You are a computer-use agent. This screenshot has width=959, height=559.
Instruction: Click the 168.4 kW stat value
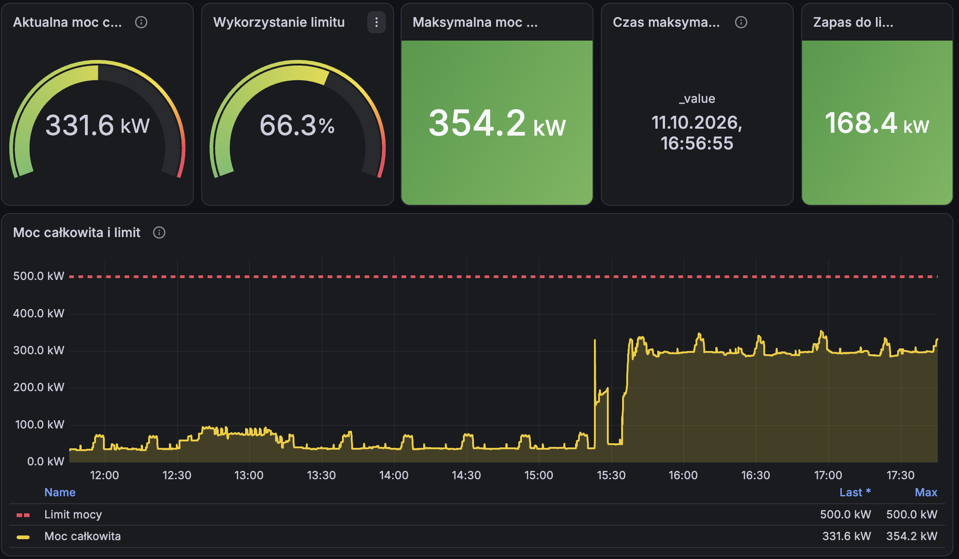877,123
